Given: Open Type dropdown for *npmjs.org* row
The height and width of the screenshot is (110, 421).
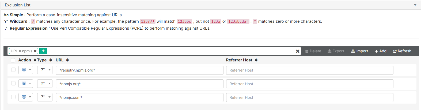Looking at the screenshot, I should point(45,84).
